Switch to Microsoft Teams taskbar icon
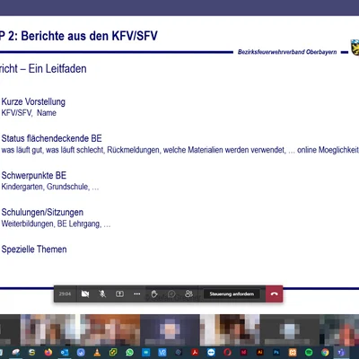Viewport: 359px width, 359px height. point(341,353)
